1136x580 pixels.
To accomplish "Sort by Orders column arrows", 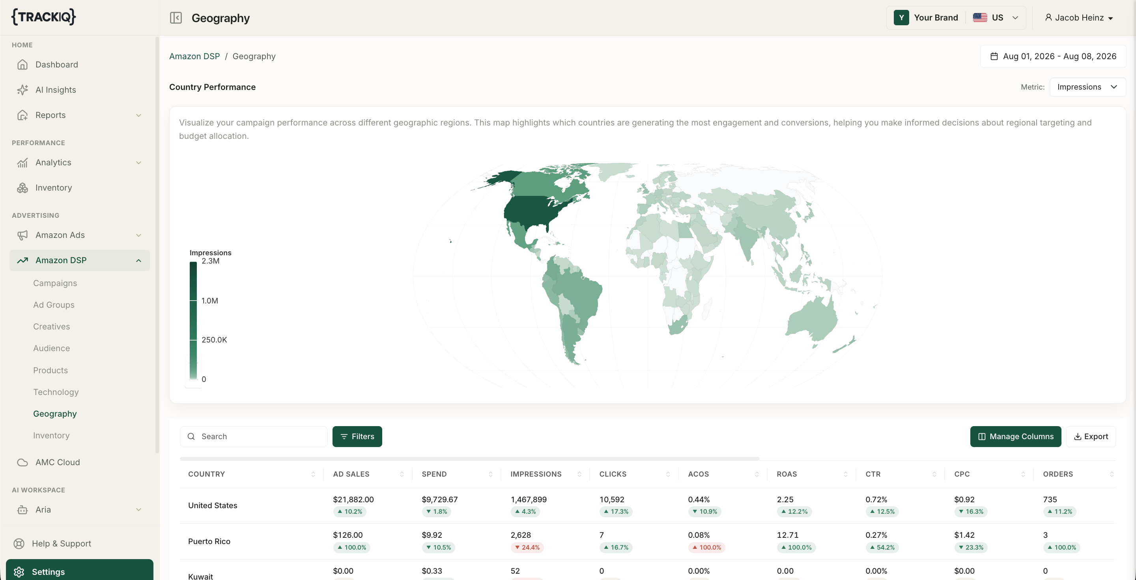I will click(x=1112, y=474).
